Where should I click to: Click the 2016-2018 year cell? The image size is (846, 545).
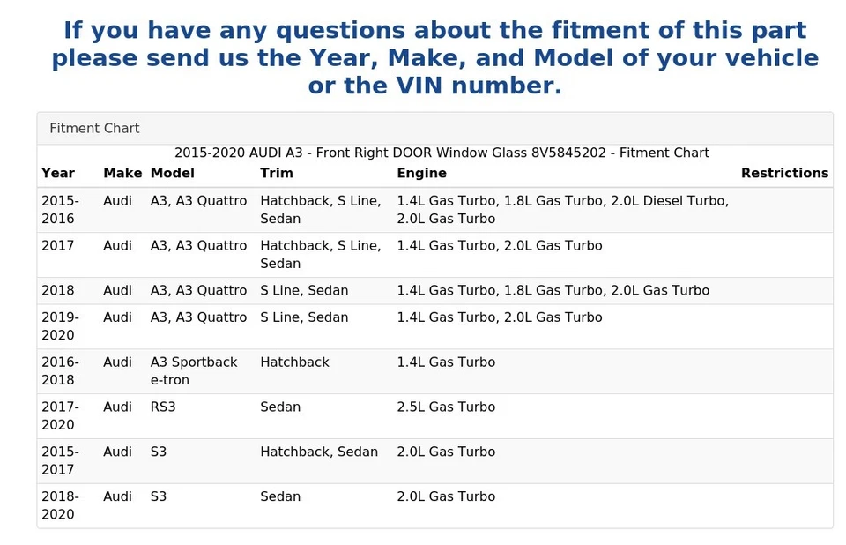pos(60,371)
